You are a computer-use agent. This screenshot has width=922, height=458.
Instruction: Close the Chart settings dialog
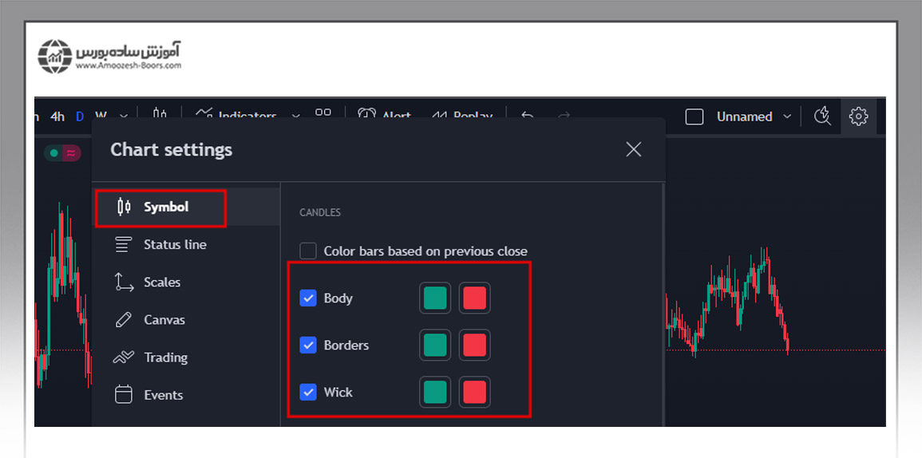point(633,149)
